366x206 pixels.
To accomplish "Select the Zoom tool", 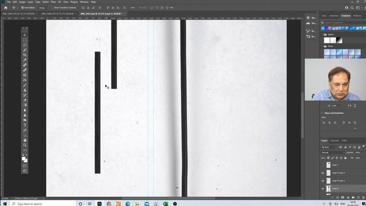I will tap(25, 145).
